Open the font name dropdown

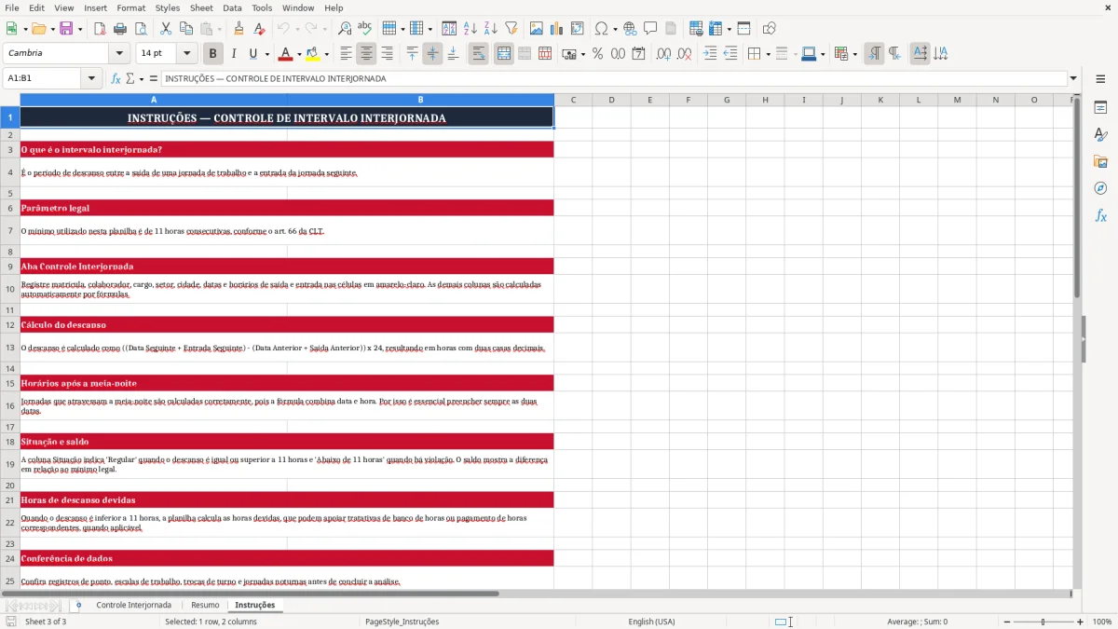(x=118, y=54)
